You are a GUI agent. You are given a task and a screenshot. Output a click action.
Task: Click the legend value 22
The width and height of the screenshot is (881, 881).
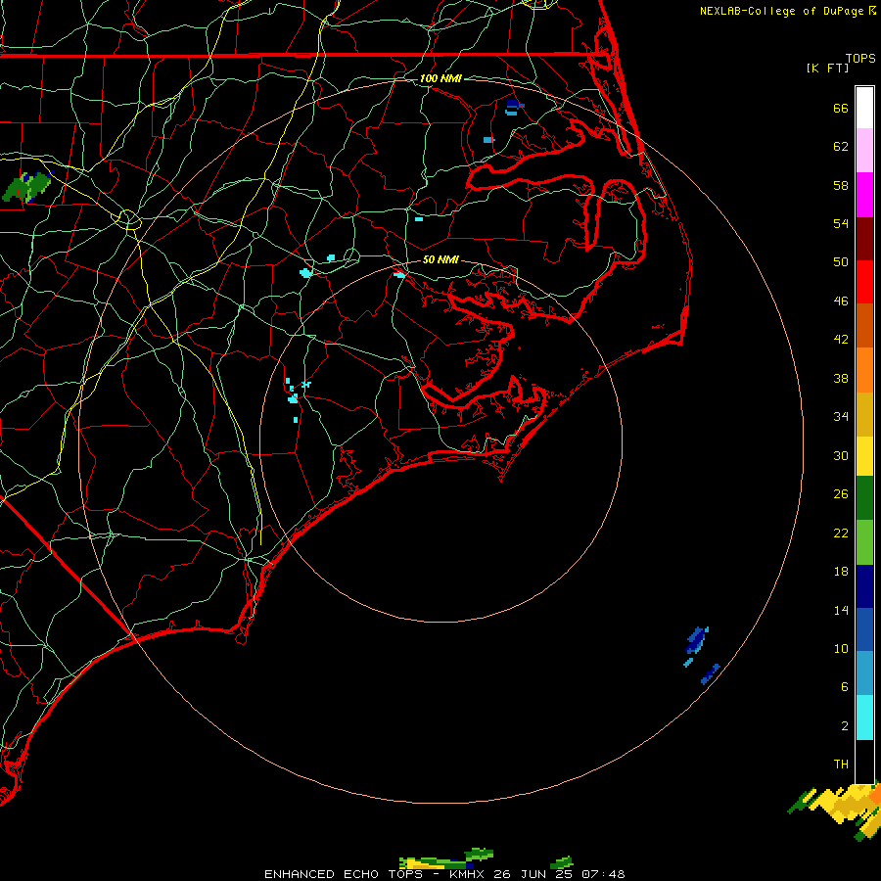(x=841, y=533)
